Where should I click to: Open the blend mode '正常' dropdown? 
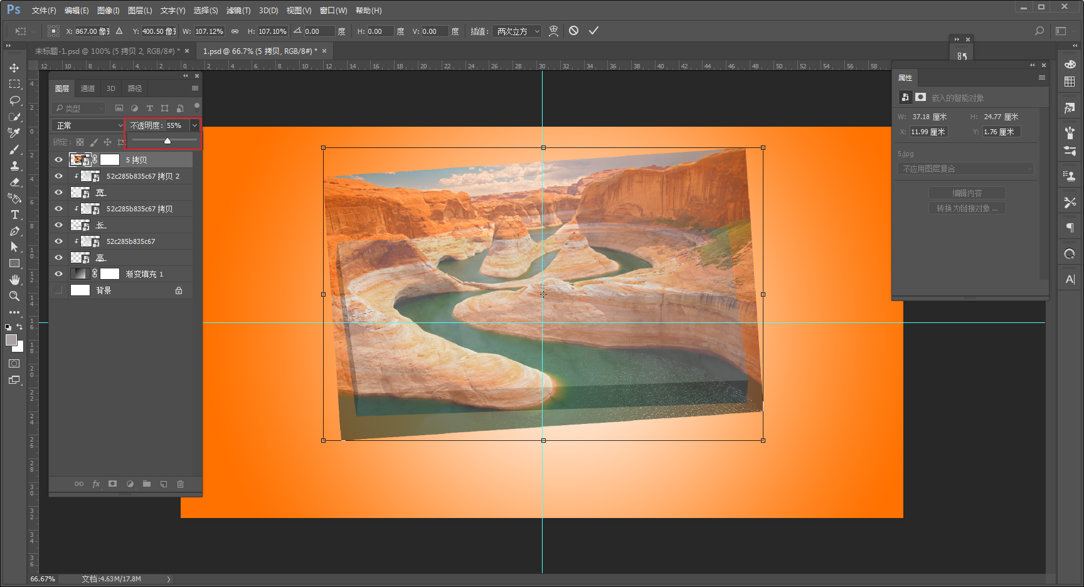point(88,125)
